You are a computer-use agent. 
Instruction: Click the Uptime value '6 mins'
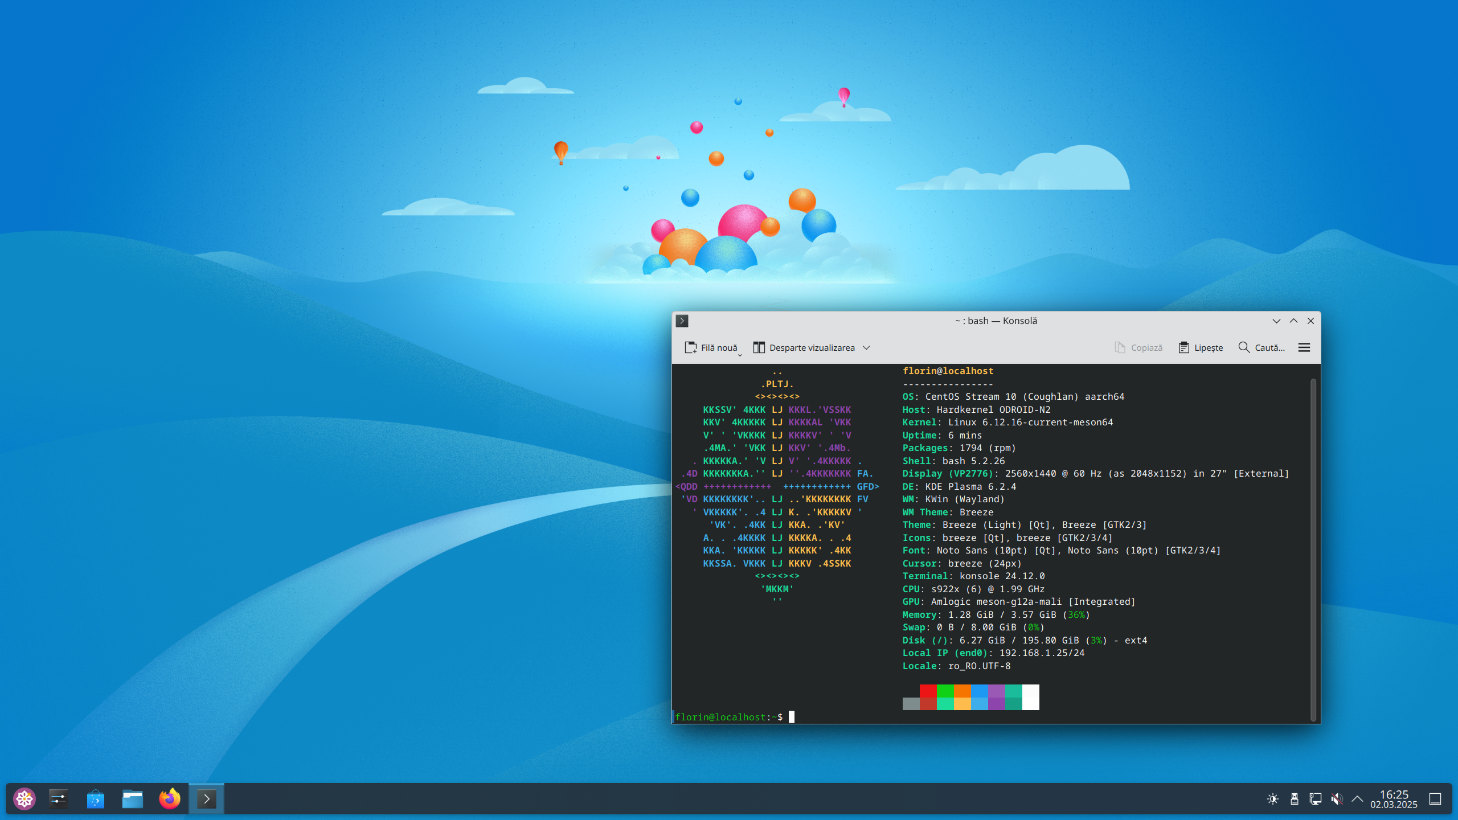pyautogui.click(x=965, y=435)
